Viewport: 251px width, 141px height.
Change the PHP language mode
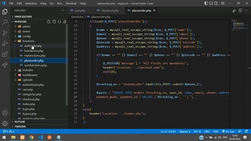click(216, 132)
